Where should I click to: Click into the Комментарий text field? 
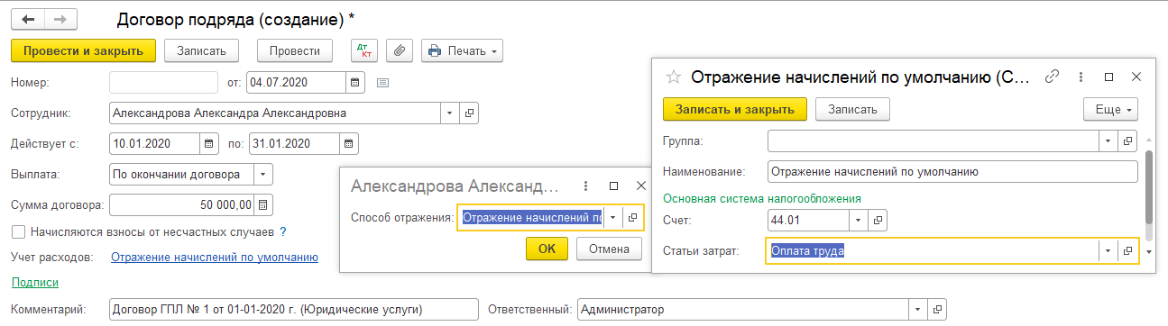coord(292,310)
